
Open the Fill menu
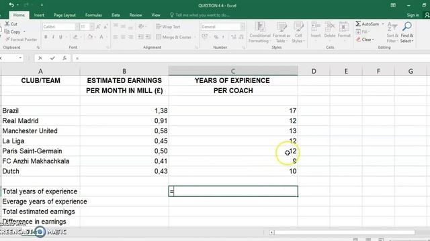click(362, 31)
